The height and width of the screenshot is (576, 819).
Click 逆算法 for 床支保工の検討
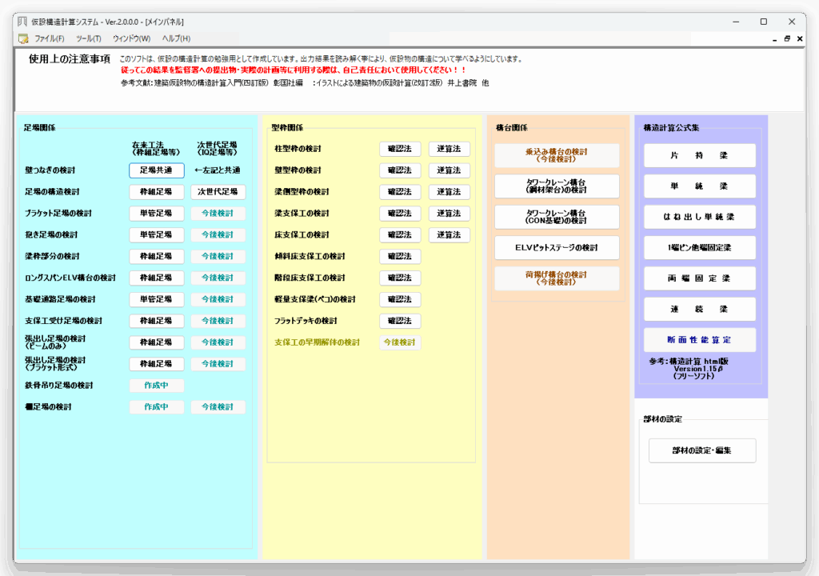click(449, 234)
